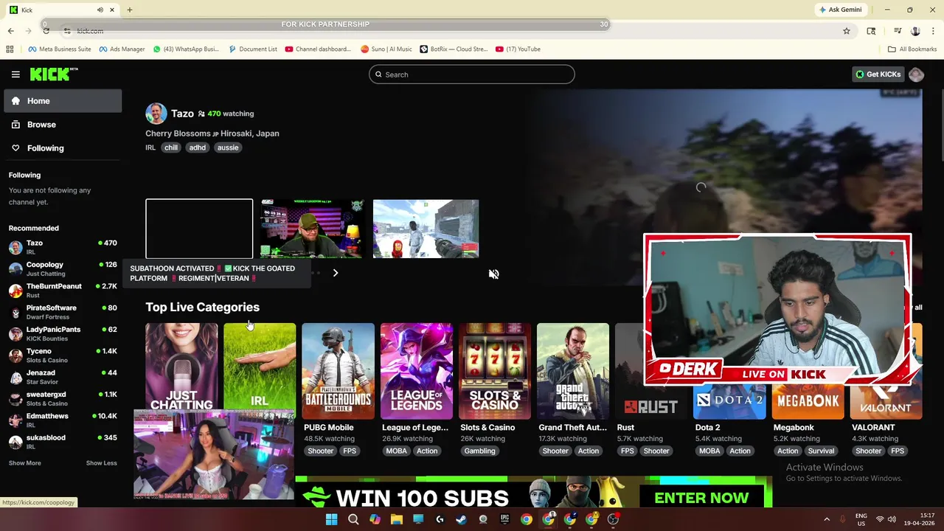
Task: Open Chrome three-dot menu
Action: pos(933,31)
